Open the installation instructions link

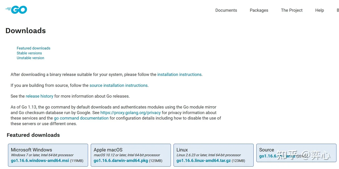click(179, 74)
